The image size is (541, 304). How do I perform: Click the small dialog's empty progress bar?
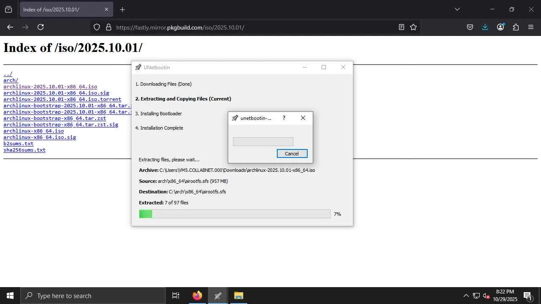263,141
